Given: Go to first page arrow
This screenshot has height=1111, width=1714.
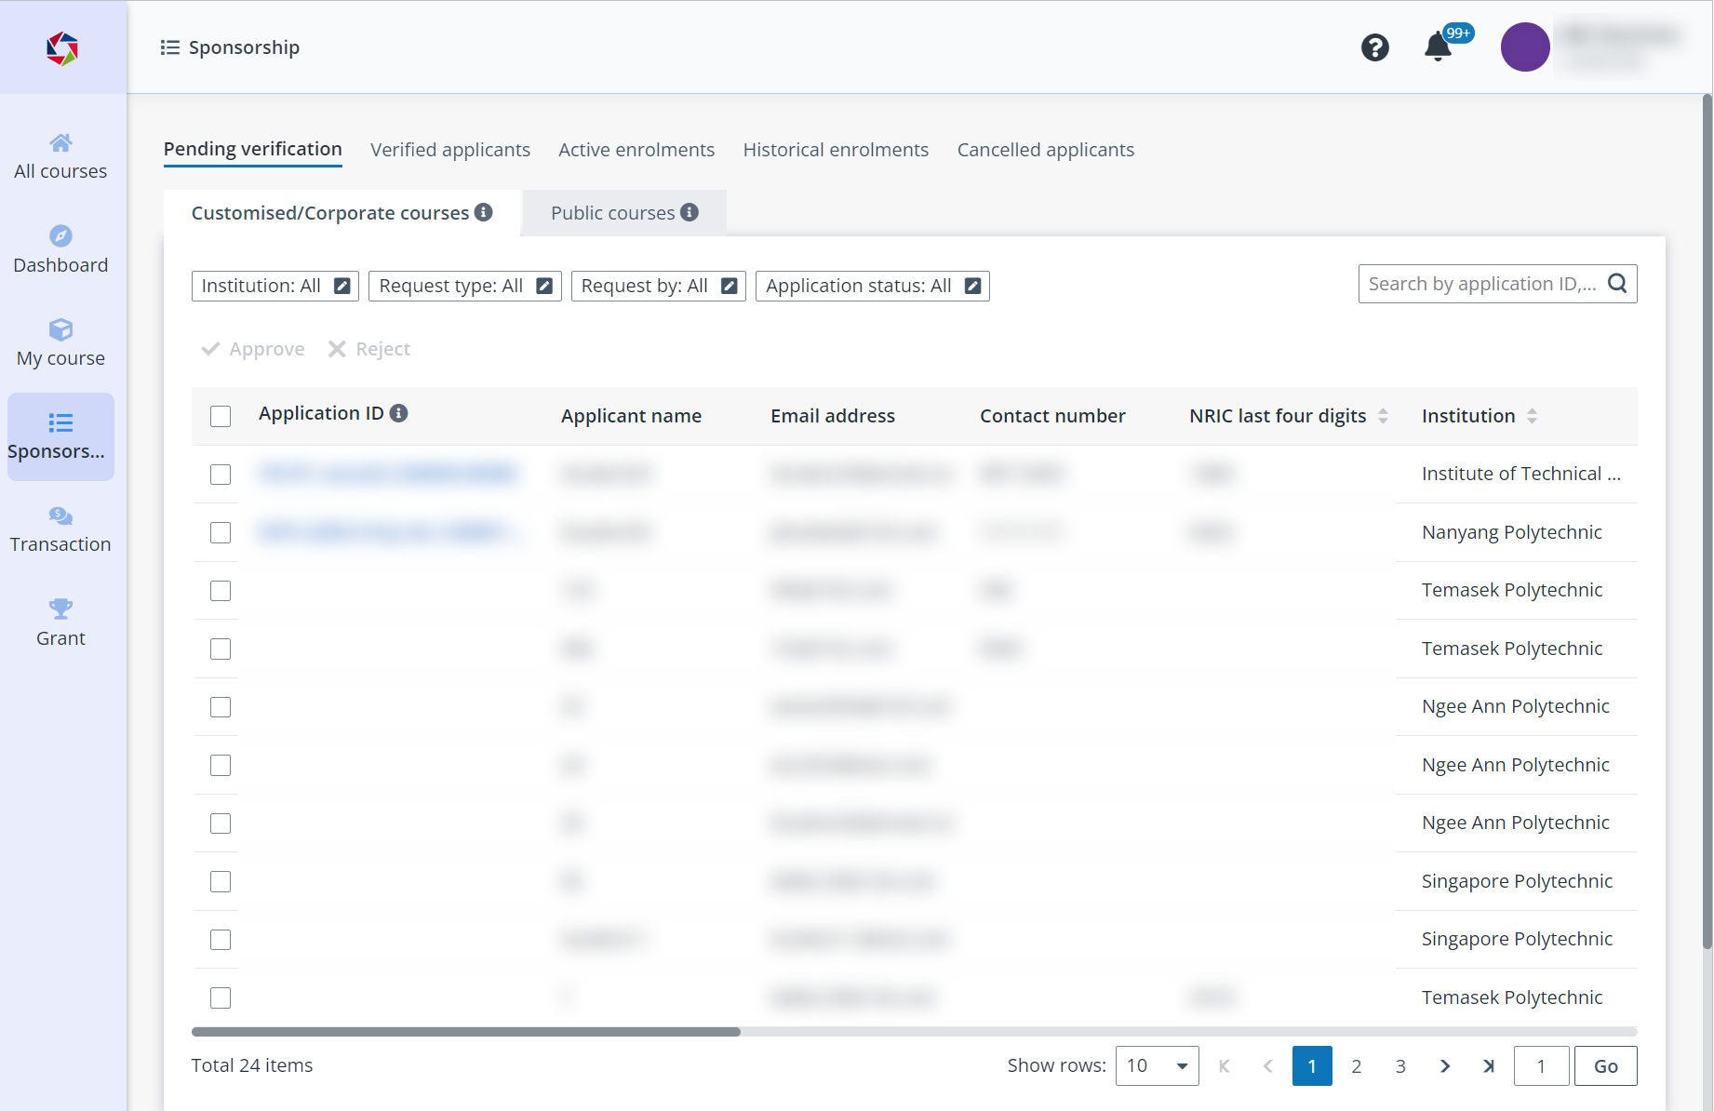Looking at the screenshot, I should click(1225, 1066).
